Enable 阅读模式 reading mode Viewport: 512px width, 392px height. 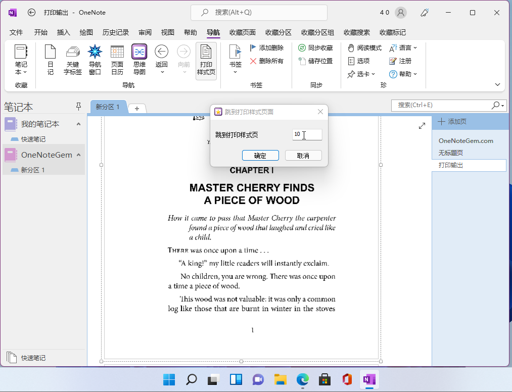pyautogui.click(x=364, y=48)
